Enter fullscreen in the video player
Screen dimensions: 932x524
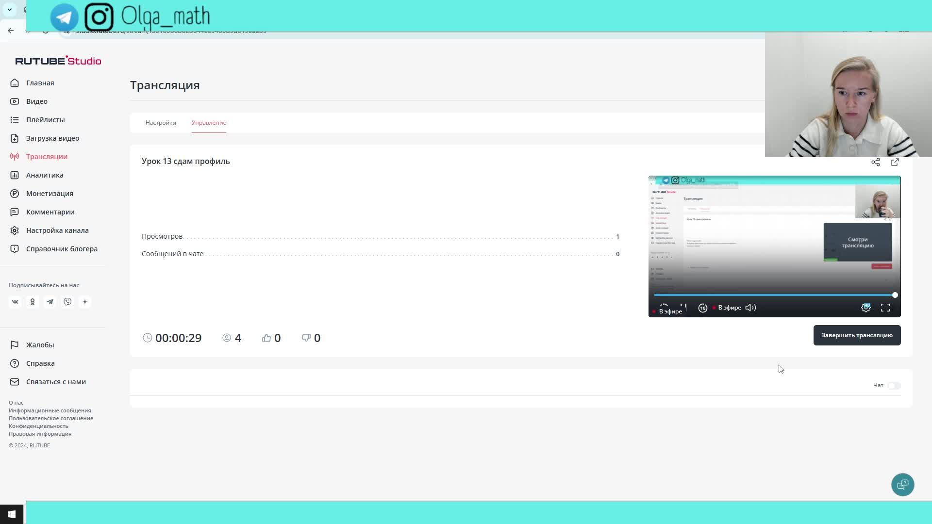pos(885,308)
